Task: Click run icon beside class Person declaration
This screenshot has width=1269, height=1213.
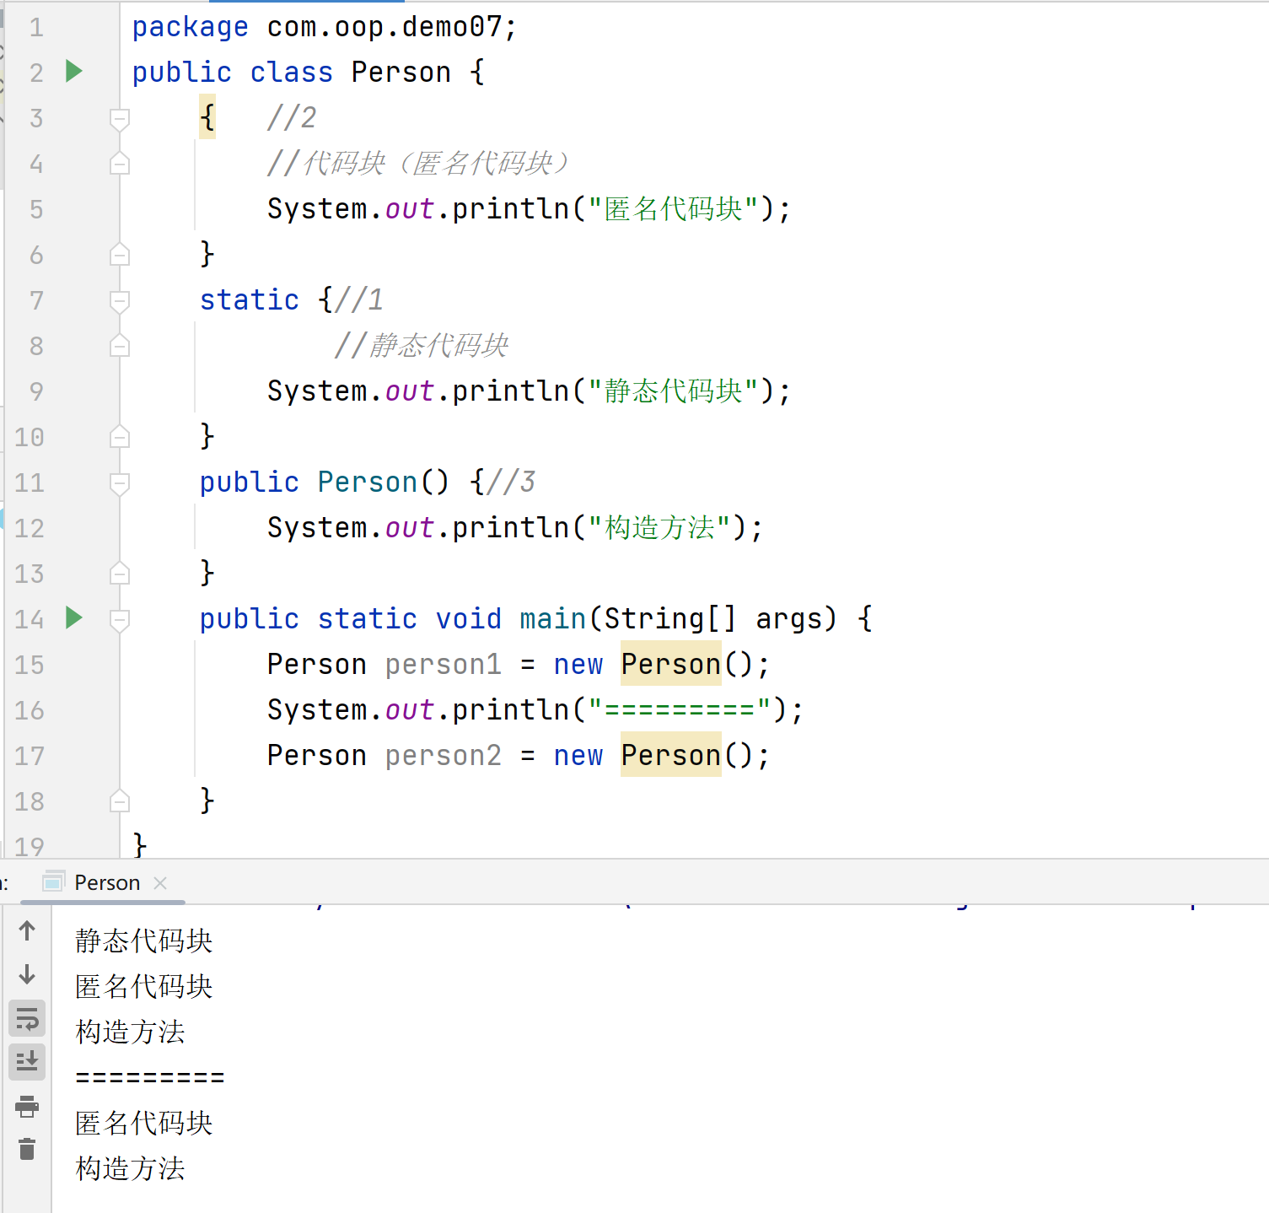Action: pyautogui.click(x=74, y=72)
